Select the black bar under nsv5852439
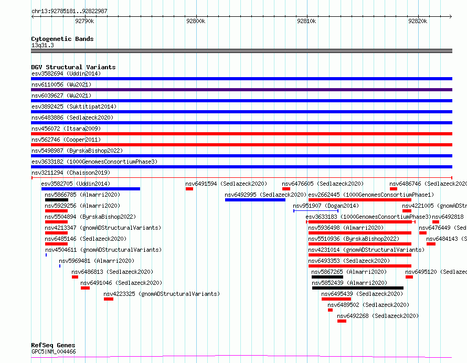467x363 pixels. [x=358, y=288]
